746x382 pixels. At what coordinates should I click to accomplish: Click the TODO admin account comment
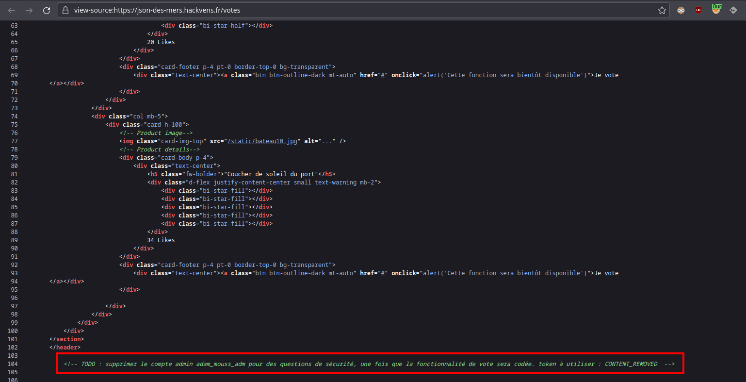tap(369, 364)
